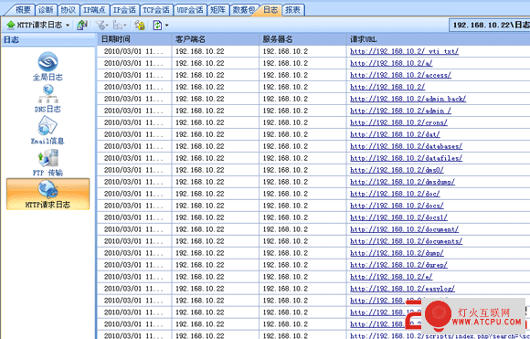Click the 日志 panel header in sidebar

coord(48,40)
